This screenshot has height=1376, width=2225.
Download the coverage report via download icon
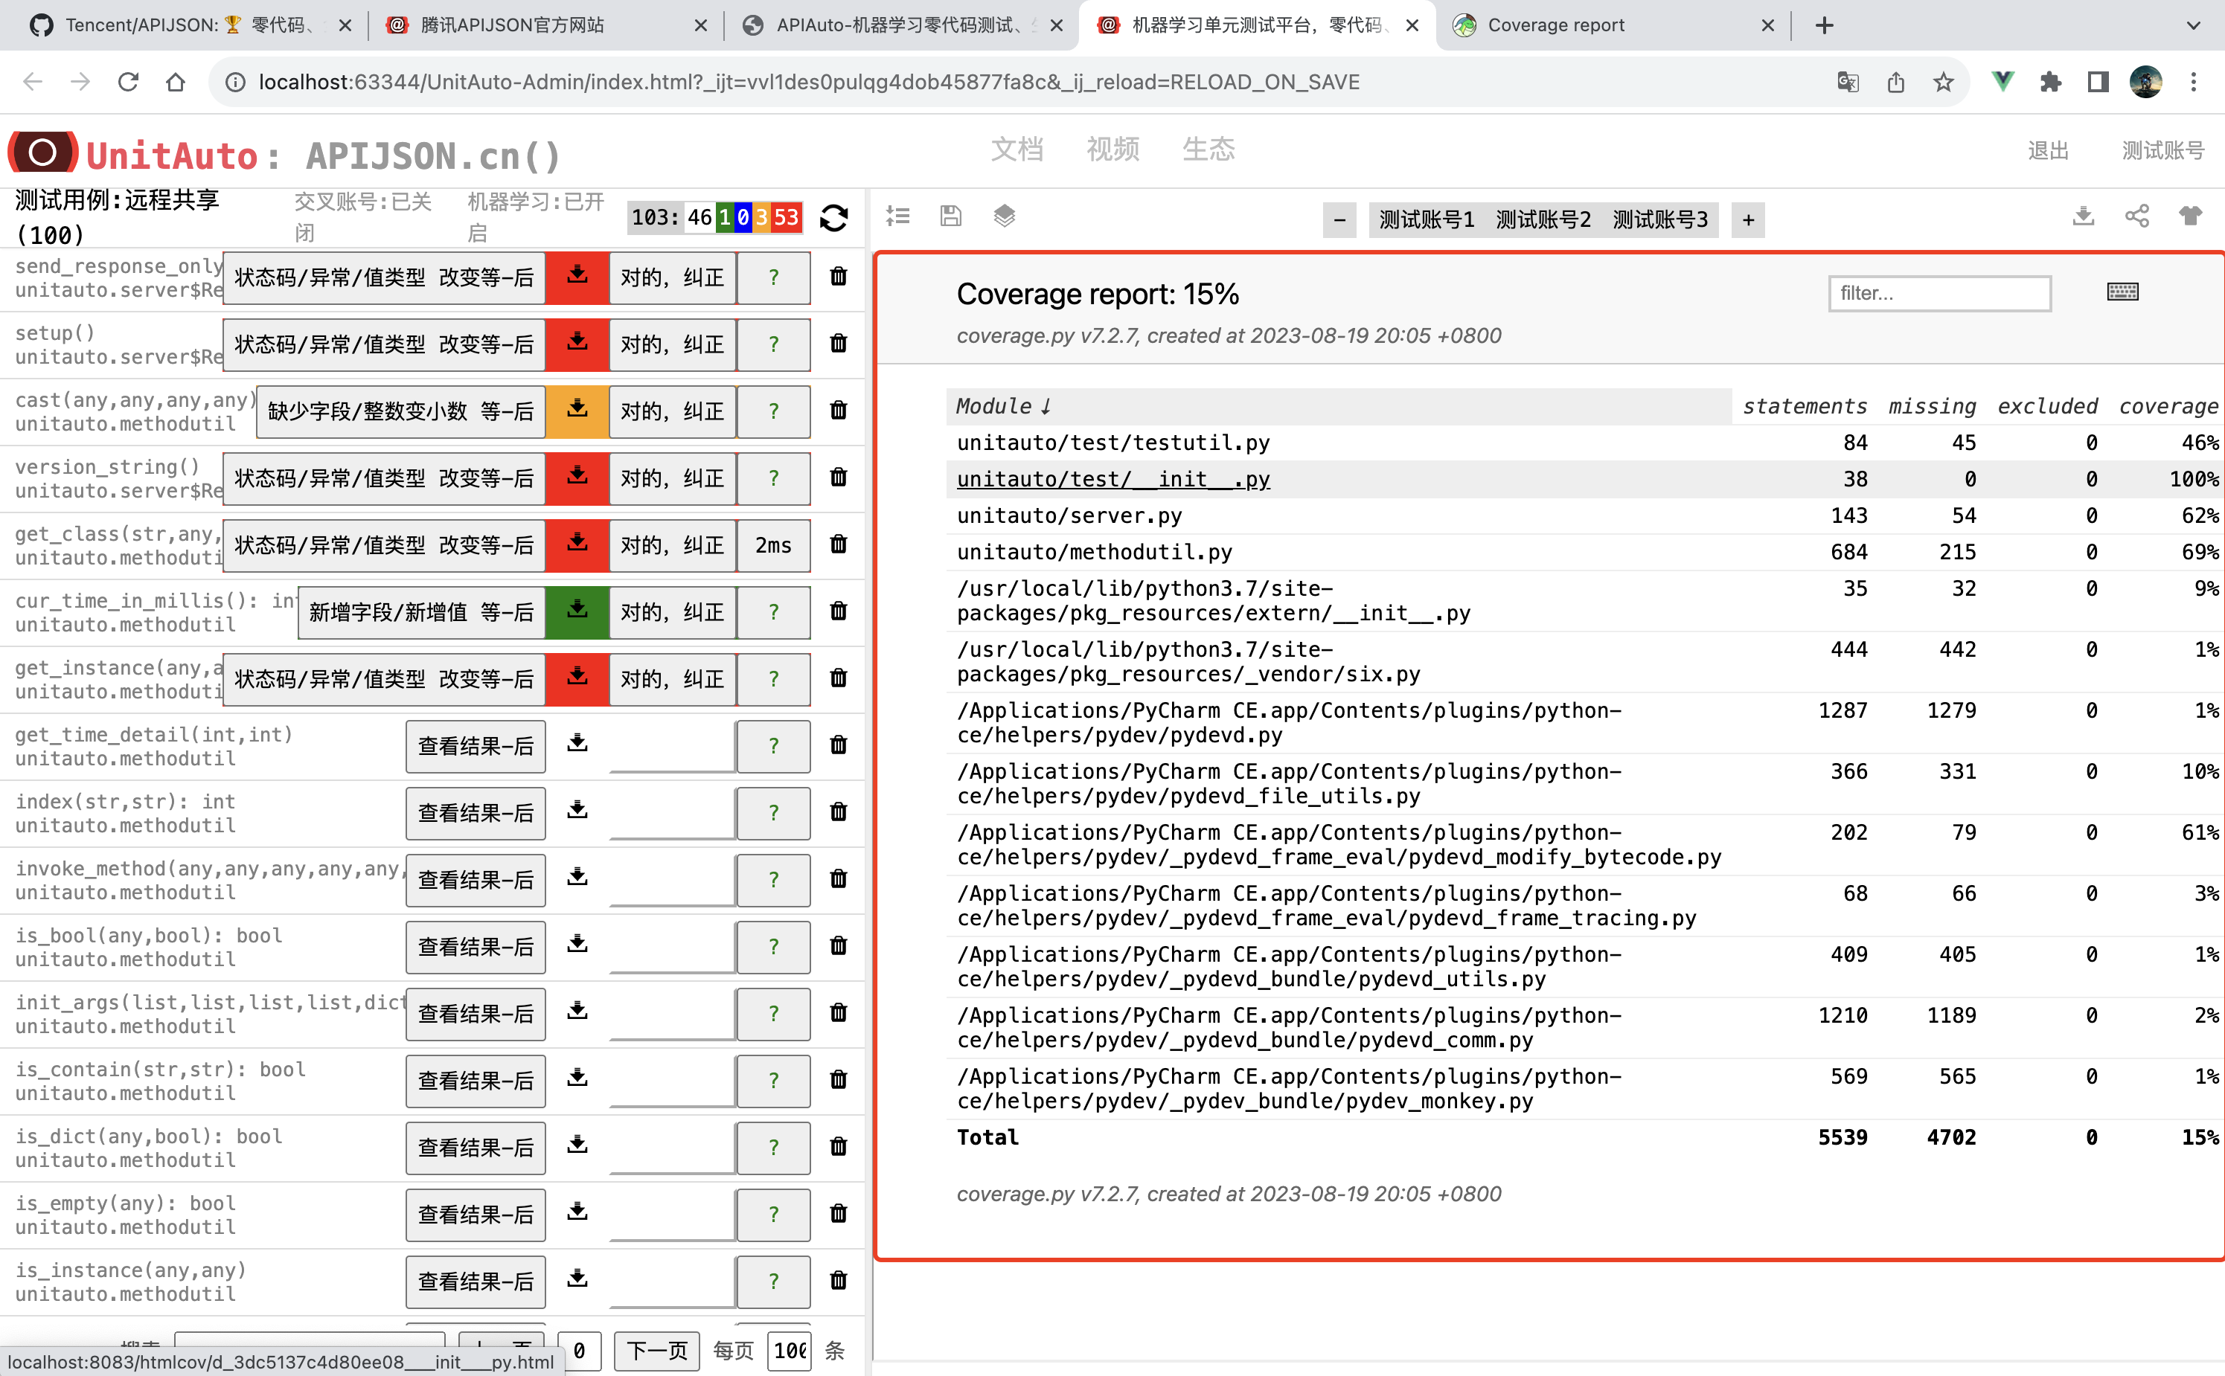[2083, 216]
